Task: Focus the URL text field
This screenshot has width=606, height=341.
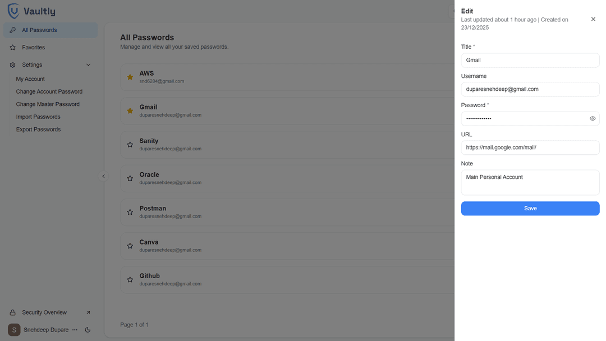Action: pyautogui.click(x=530, y=148)
